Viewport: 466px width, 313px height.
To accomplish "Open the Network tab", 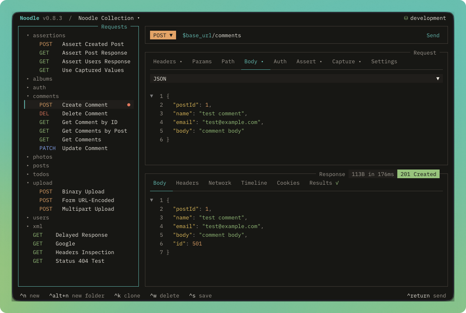I will coord(220,183).
